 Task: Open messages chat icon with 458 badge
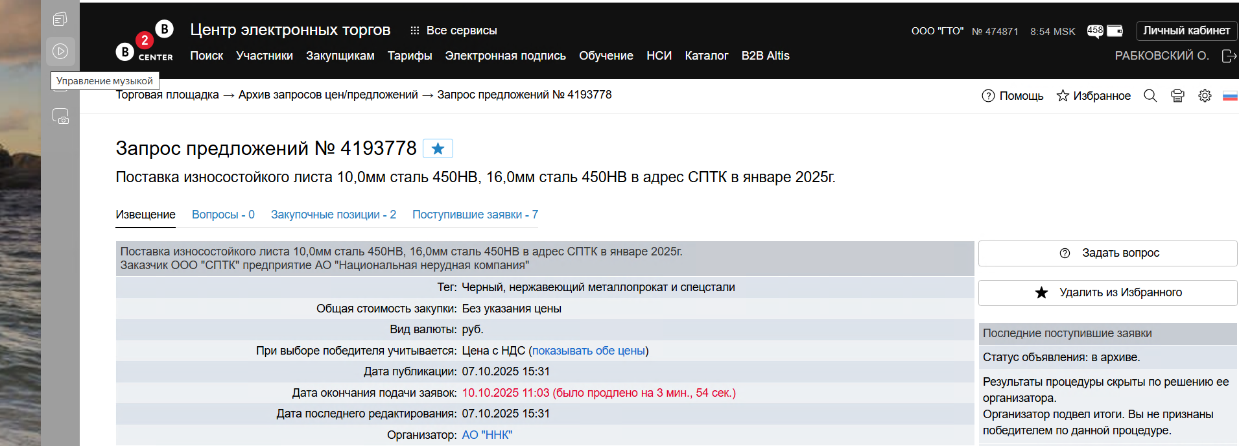[1095, 31]
